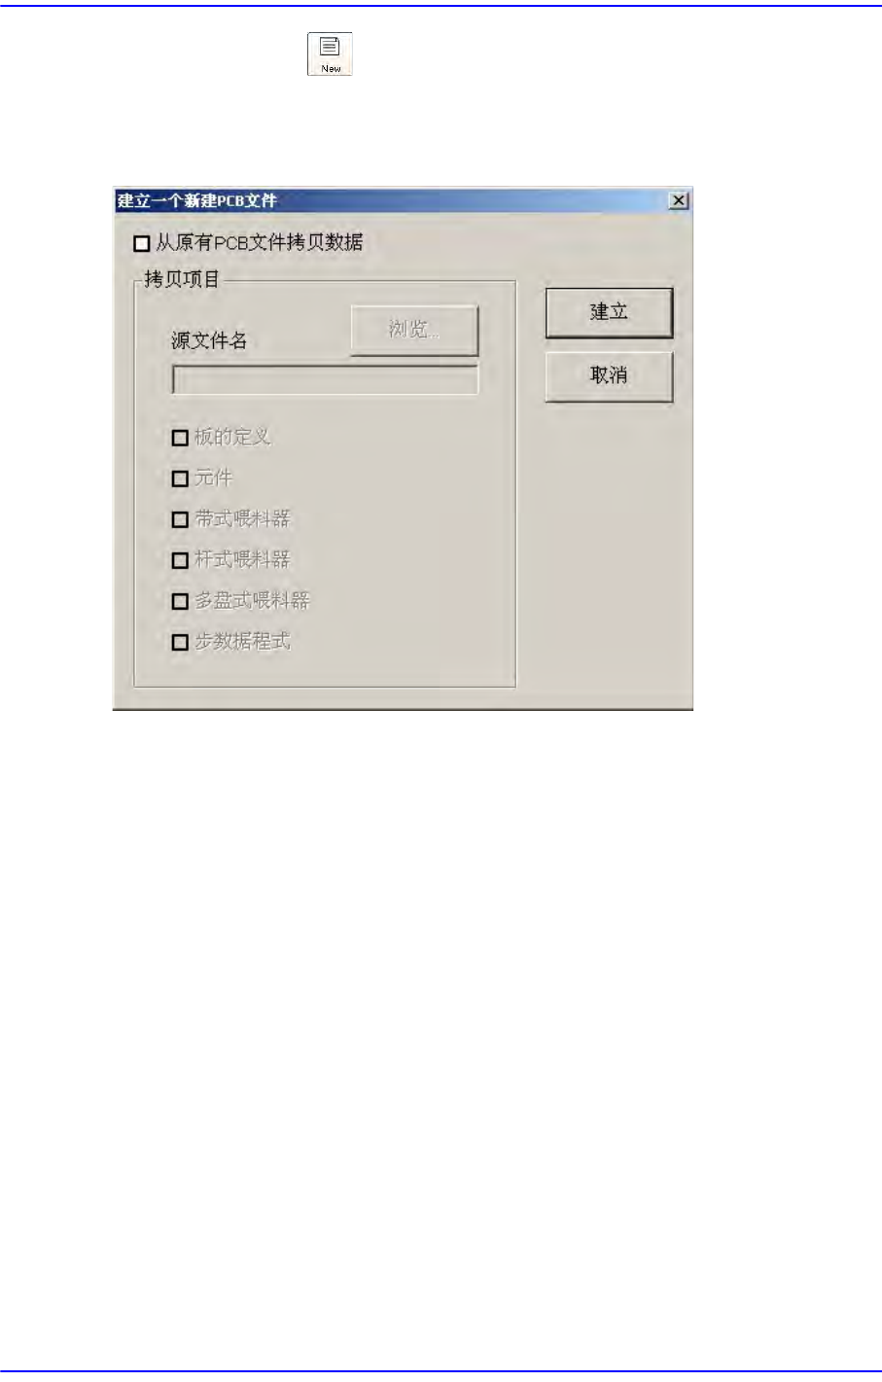
Task: Click the 浏览 browse button
Action: (x=414, y=330)
